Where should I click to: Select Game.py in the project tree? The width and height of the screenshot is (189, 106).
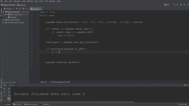12,17
